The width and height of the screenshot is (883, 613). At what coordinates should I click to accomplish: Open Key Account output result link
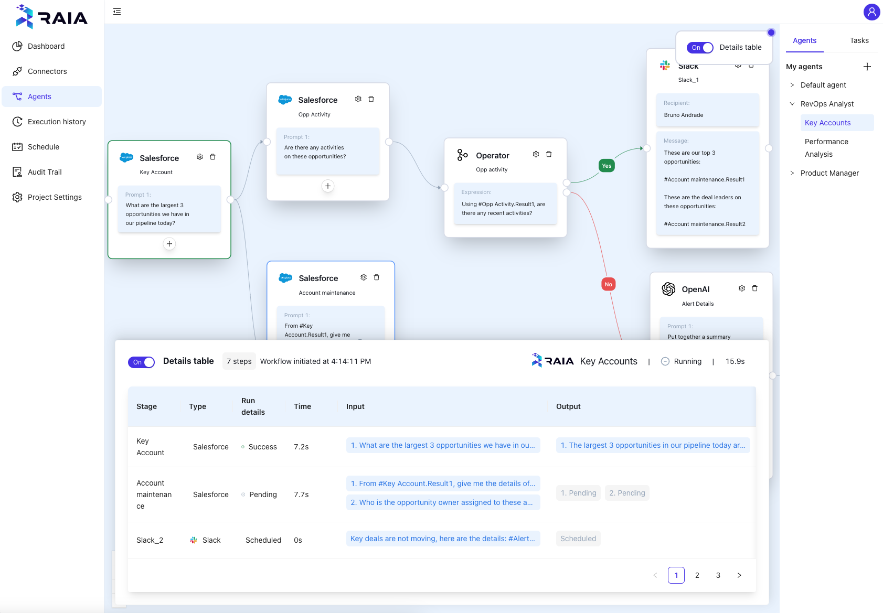(653, 445)
